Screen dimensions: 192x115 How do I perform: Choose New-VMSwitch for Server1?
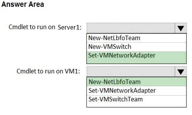(136, 47)
